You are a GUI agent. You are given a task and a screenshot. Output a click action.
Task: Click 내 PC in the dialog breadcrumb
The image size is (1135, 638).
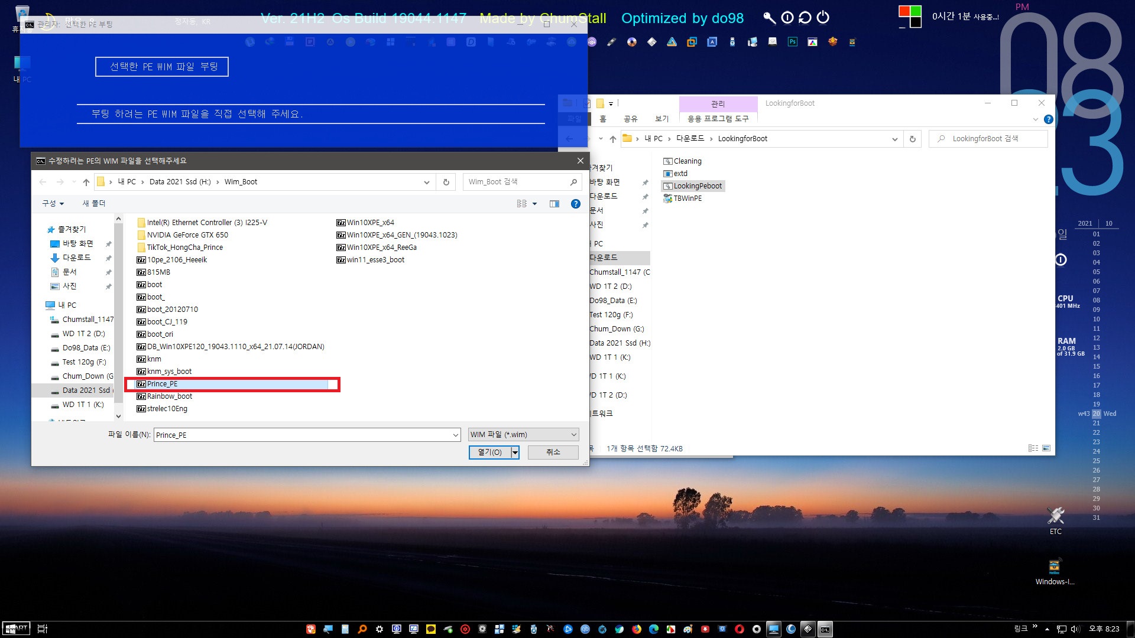pyautogui.click(x=127, y=182)
